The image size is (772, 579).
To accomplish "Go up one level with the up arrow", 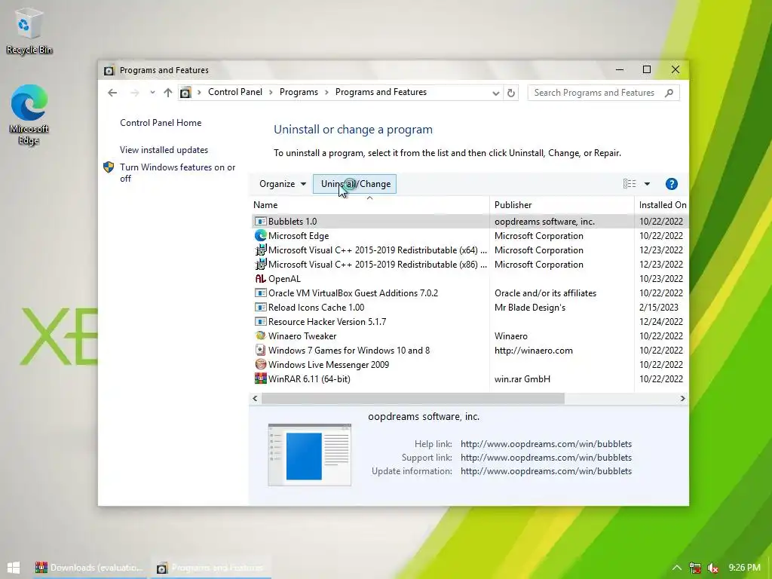I will tap(168, 93).
